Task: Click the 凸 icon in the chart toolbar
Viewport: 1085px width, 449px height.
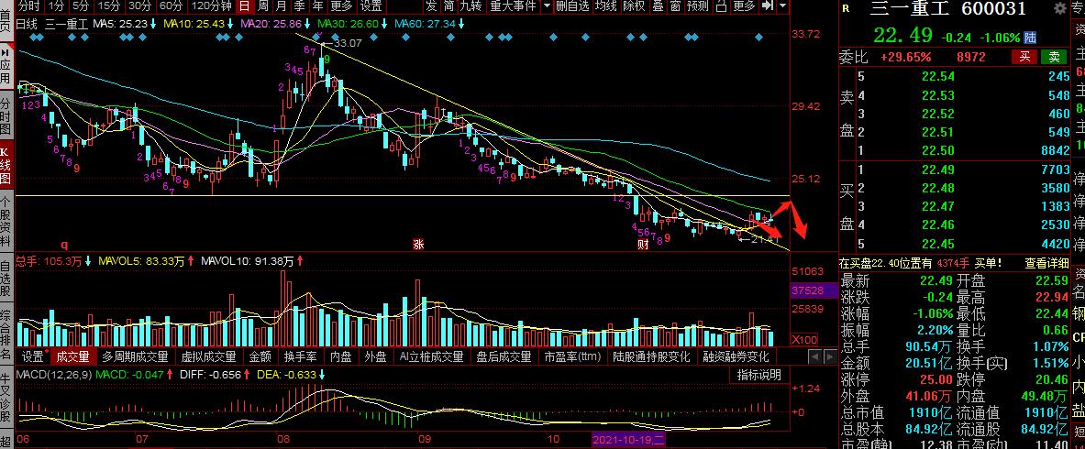Action: [x=721, y=6]
